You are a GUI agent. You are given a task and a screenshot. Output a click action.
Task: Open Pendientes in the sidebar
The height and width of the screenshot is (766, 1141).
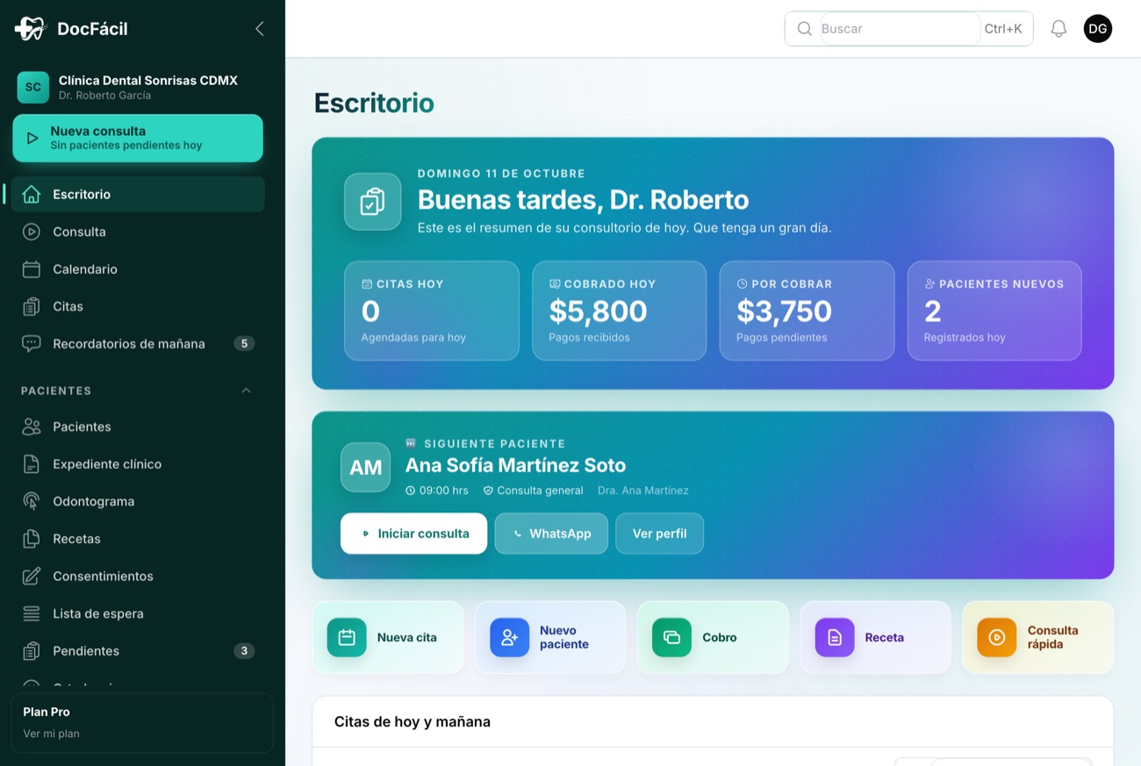138,651
